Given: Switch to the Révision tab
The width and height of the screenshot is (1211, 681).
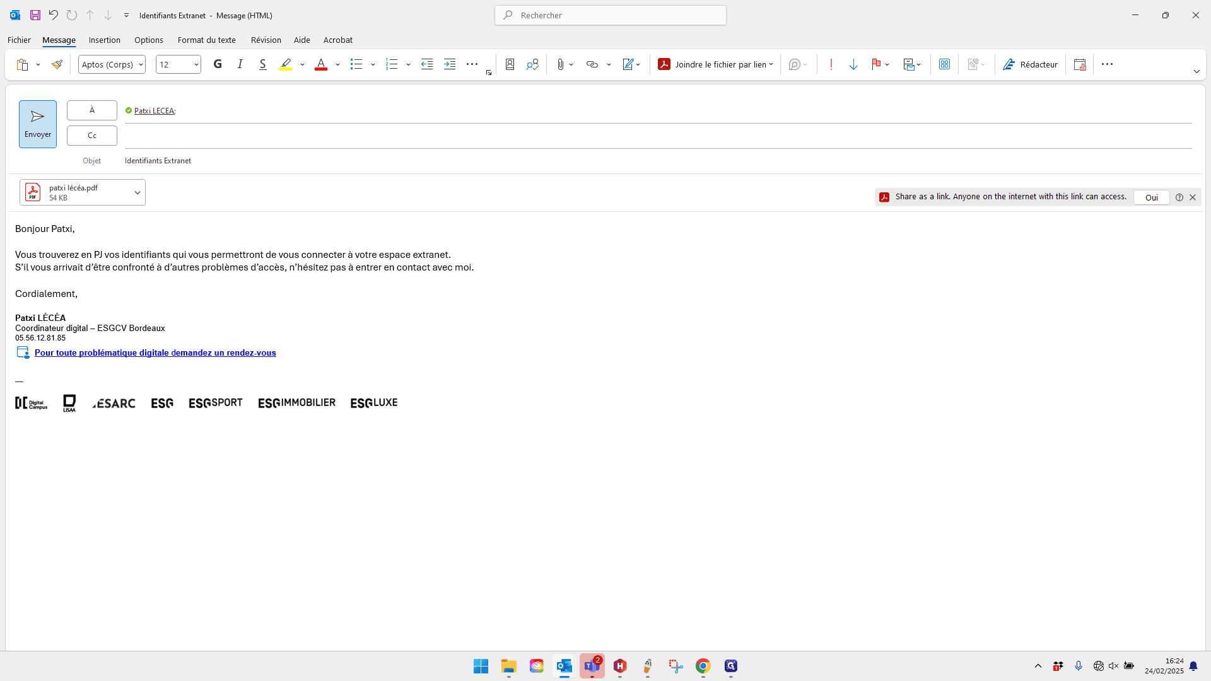Looking at the screenshot, I should (x=266, y=40).
